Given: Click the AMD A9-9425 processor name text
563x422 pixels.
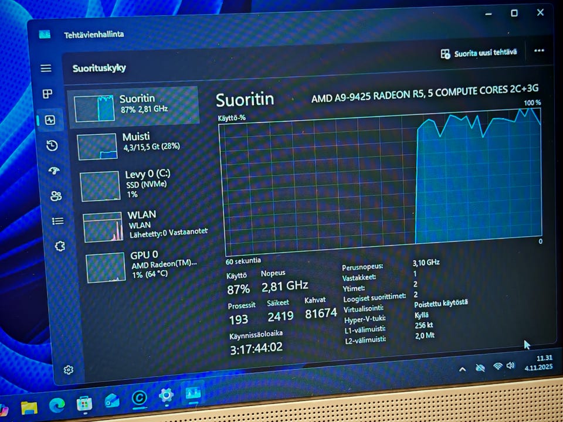Looking at the screenshot, I should point(425,93).
